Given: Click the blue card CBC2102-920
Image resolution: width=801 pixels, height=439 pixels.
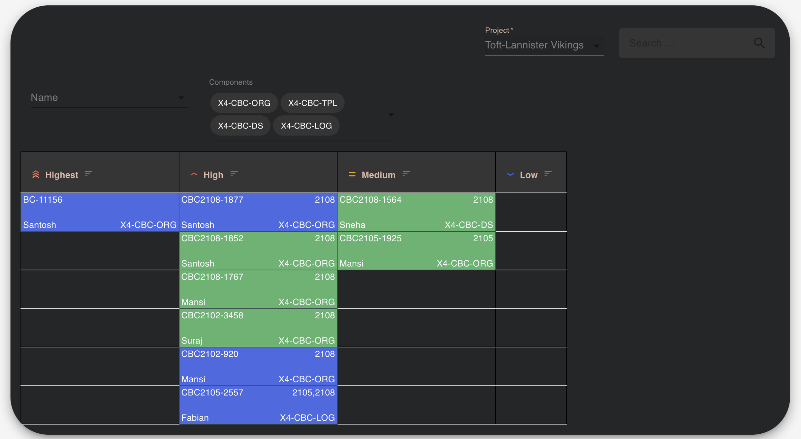Looking at the screenshot, I should pos(258,366).
